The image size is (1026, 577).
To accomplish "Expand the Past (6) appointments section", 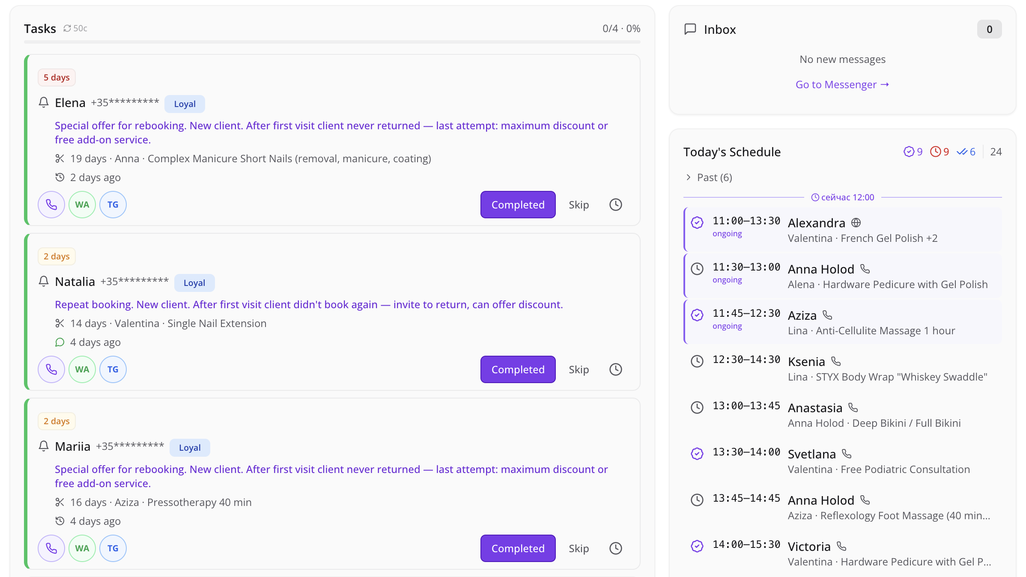I will (x=709, y=177).
